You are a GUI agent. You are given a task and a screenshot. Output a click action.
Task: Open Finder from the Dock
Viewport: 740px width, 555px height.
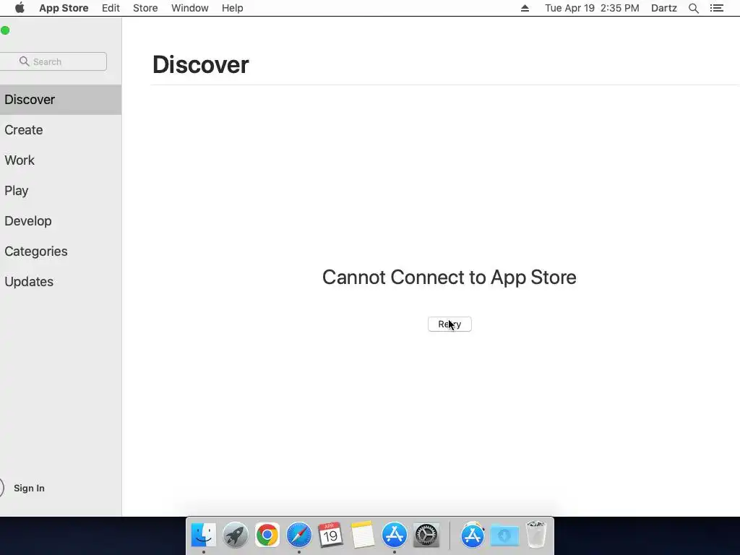click(x=203, y=535)
